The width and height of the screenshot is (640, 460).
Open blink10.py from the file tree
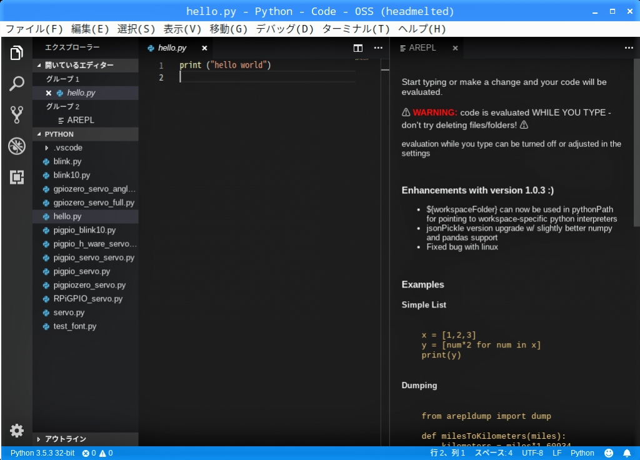click(85, 176)
